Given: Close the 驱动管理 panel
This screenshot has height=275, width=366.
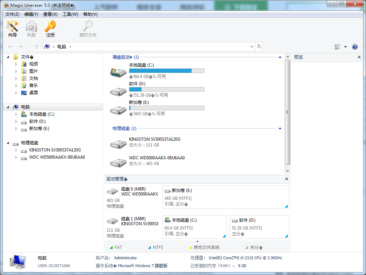Looking at the screenshot, I should click(287, 179).
